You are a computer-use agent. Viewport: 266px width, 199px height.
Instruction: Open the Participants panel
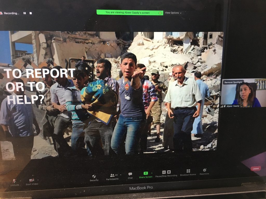(x=112, y=177)
